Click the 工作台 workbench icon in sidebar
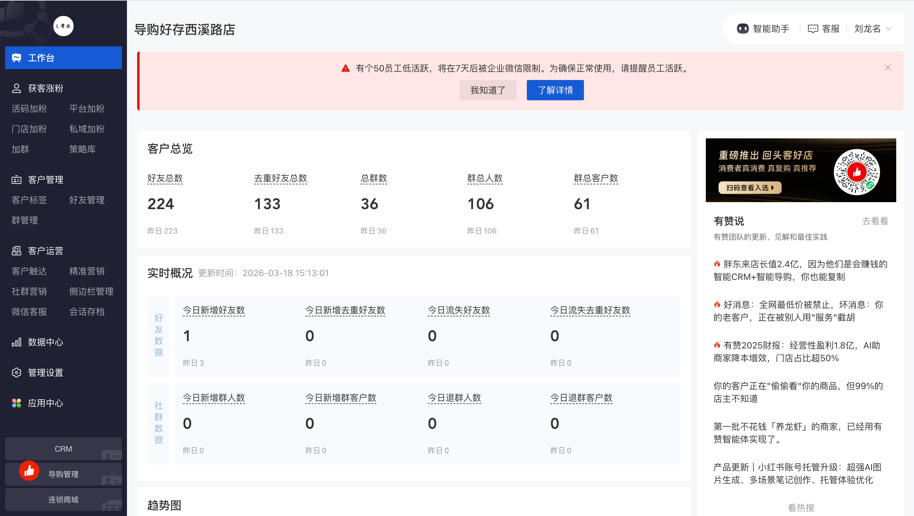914x516 pixels. click(16, 58)
